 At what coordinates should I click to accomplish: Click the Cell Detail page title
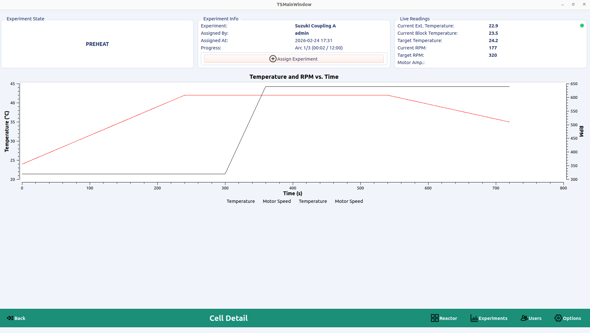228,318
